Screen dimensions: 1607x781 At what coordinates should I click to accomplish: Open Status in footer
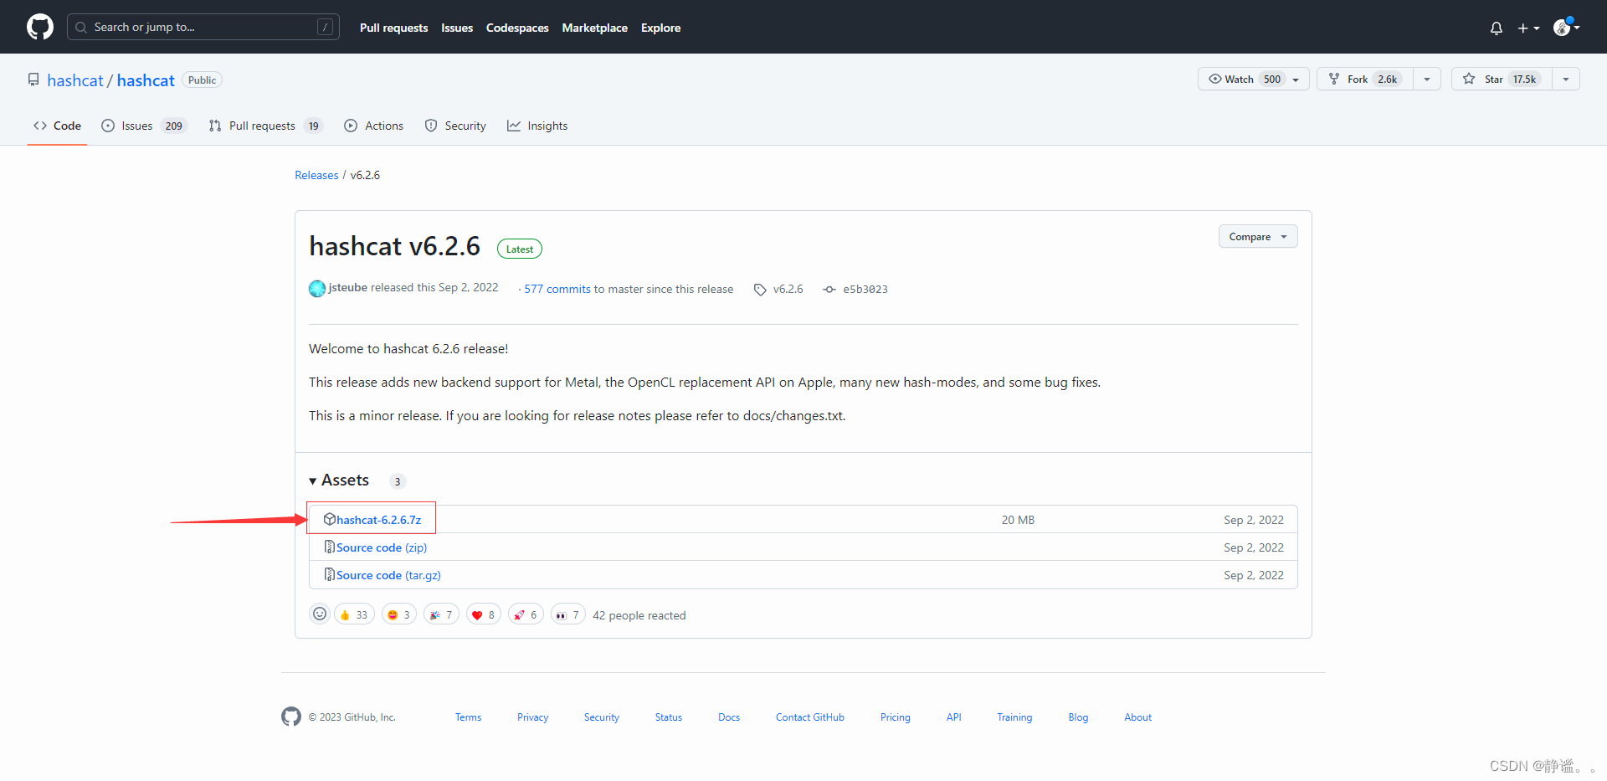668,717
